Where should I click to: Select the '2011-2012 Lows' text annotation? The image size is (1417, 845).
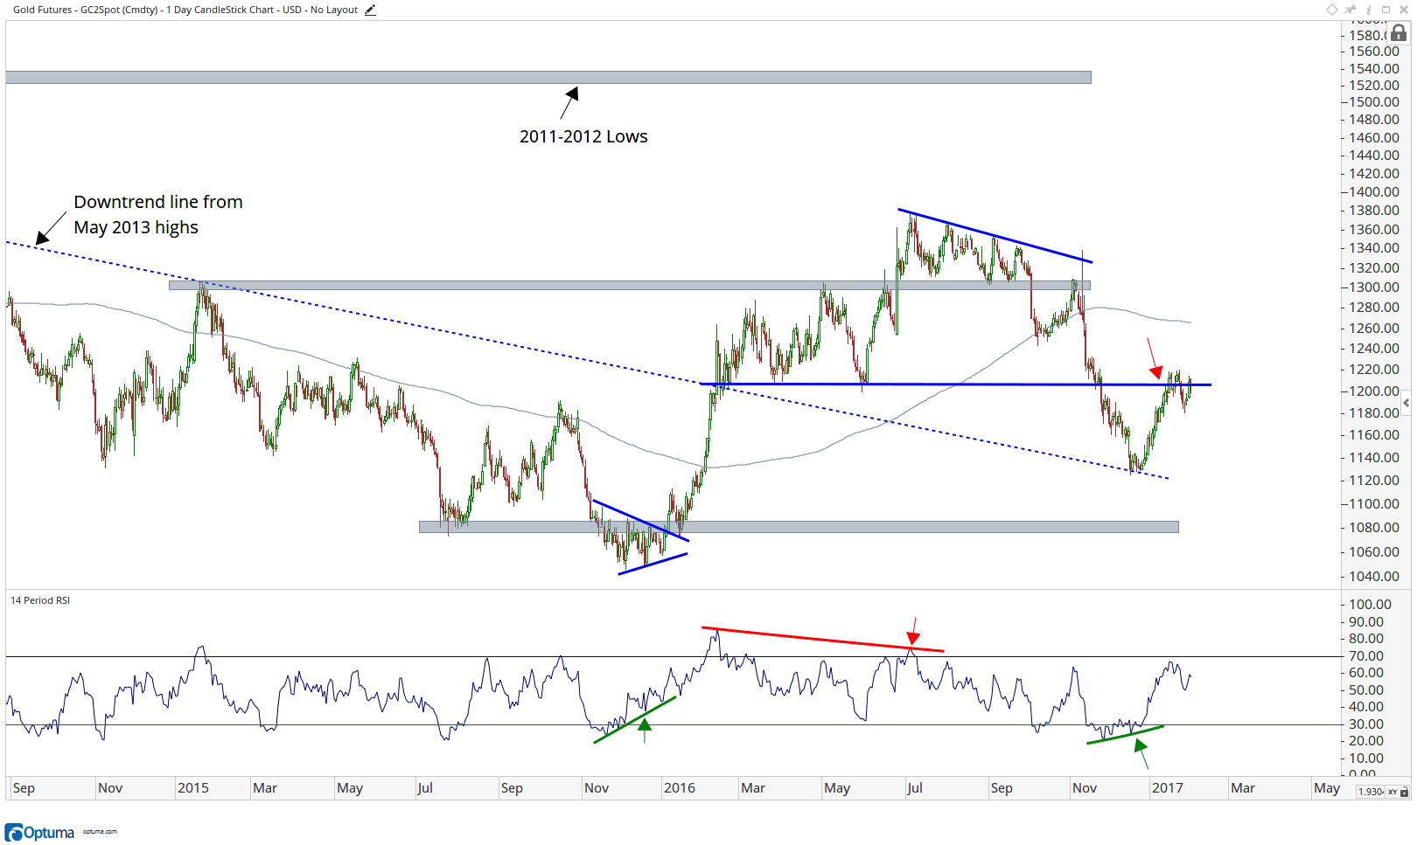pyautogui.click(x=583, y=136)
